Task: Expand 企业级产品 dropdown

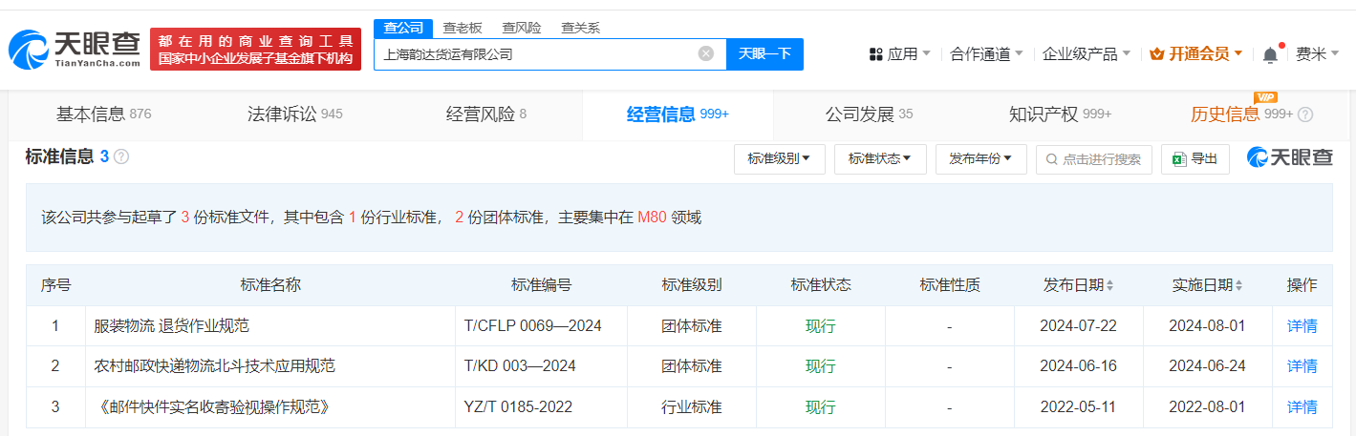Action: pyautogui.click(x=1087, y=54)
